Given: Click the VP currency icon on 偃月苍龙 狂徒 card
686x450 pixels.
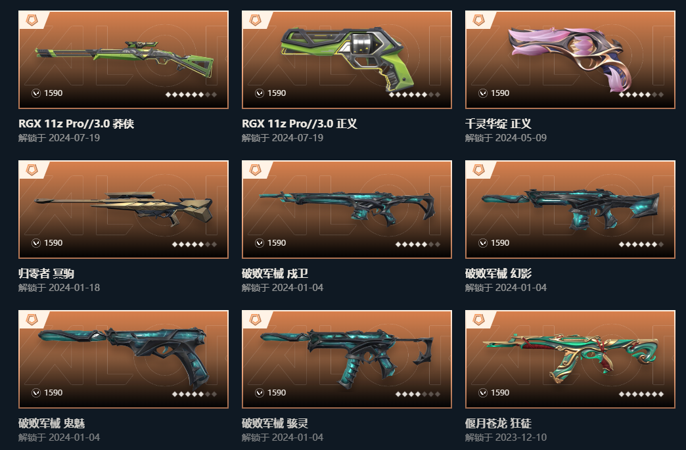Looking at the screenshot, I should pyautogui.click(x=483, y=393).
